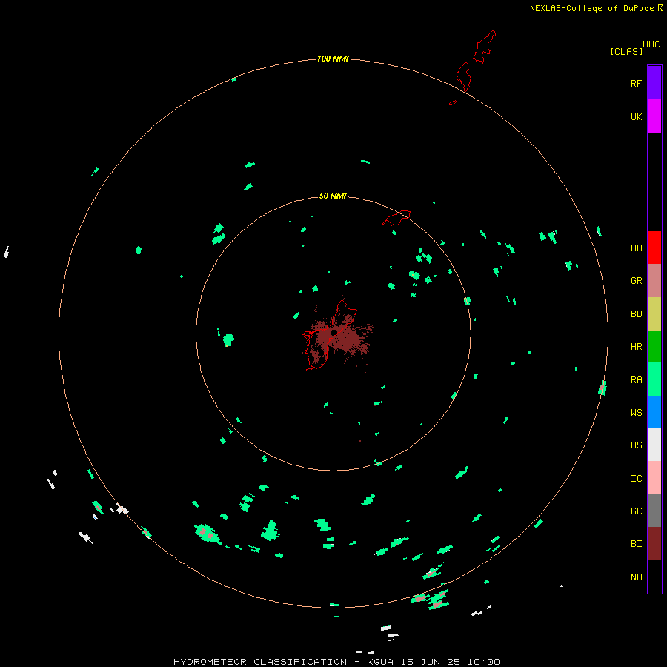Click the ND black legend swatch
Viewport: 667px width, 667px height.
654,577
